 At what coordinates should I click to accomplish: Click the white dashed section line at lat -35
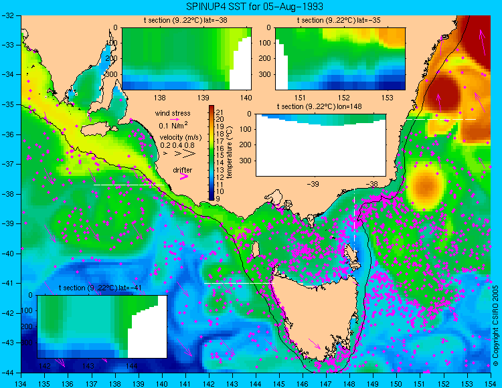coord(441,119)
